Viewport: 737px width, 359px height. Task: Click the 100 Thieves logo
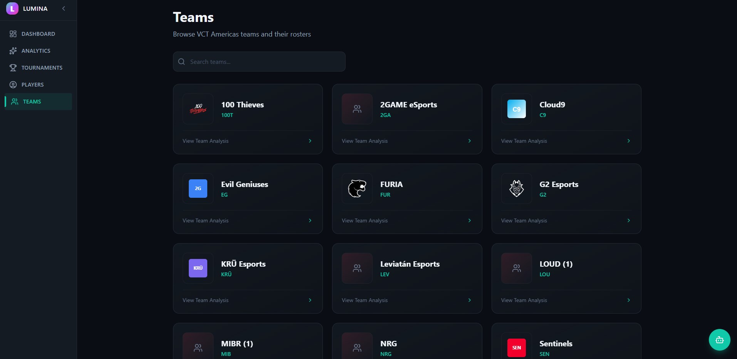click(198, 109)
